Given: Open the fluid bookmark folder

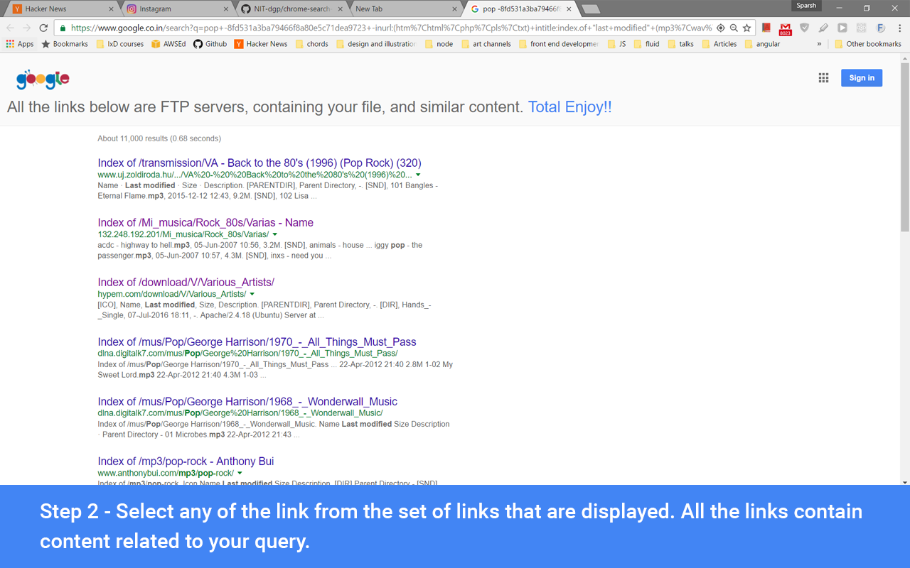Looking at the screenshot, I should click(x=646, y=44).
